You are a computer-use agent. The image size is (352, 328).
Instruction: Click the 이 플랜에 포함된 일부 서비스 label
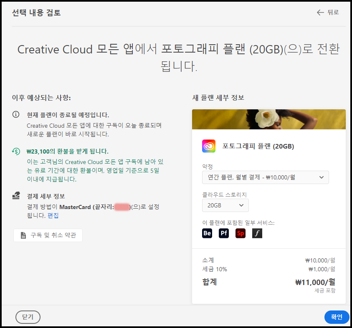[238, 223]
